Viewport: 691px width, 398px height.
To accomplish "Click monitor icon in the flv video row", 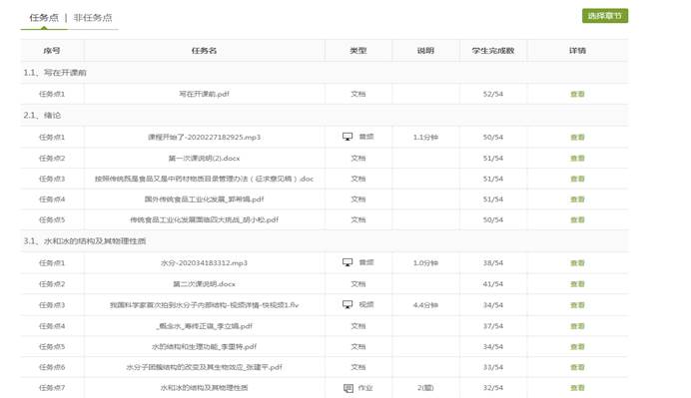I will [x=347, y=304].
